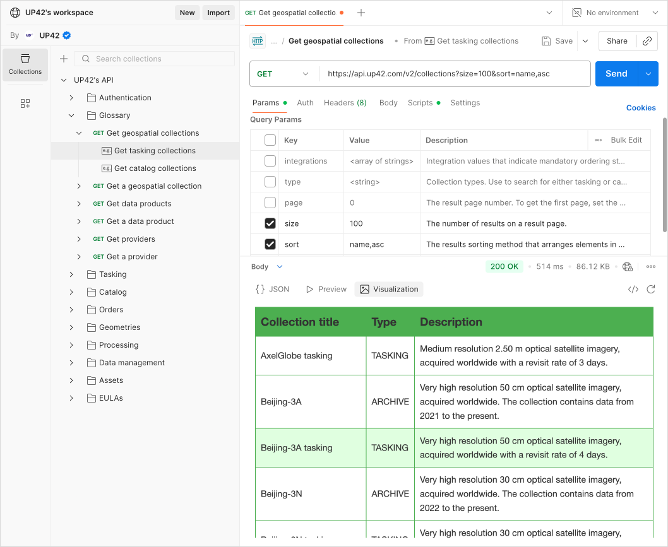The height and width of the screenshot is (547, 668).
Task: Open the Save options dropdown arrow
Action: point(585,41)
